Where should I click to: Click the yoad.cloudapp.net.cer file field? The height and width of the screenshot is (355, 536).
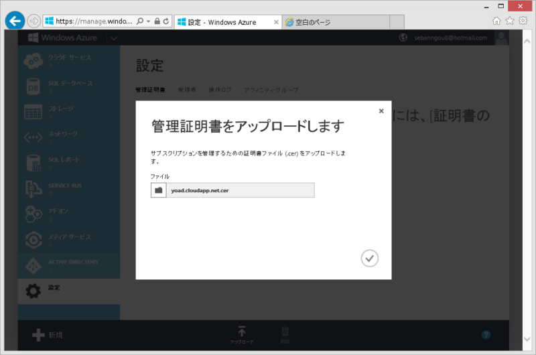click(x=241, y=190)
